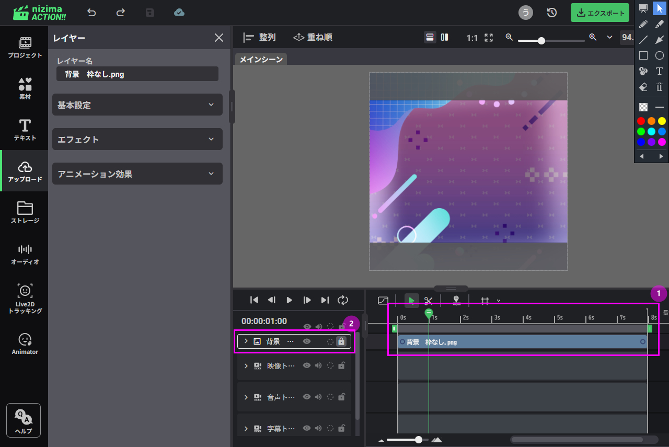Open version history clock icon
Screen dimensions: 669x447
(x=552, y=13)
